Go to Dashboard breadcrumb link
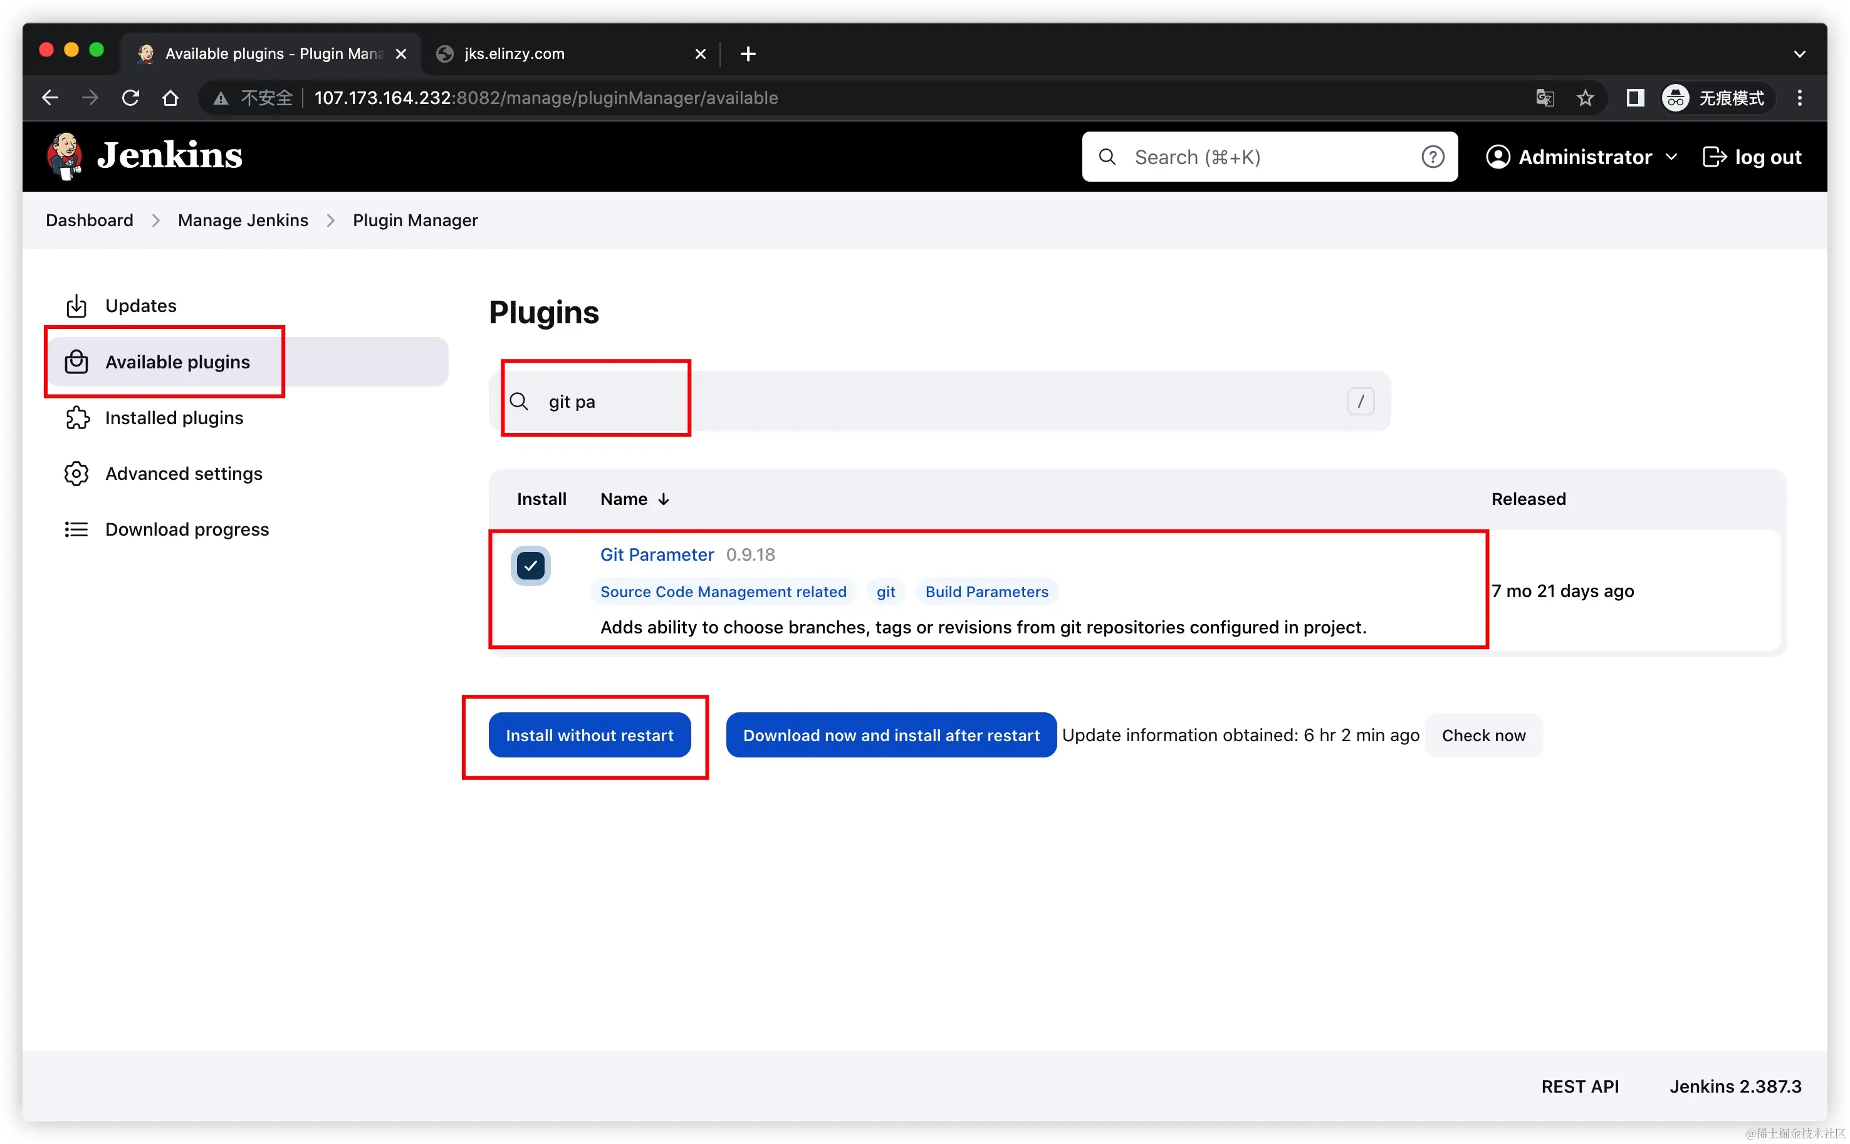1850x1144 pixels. click(89, 220)
